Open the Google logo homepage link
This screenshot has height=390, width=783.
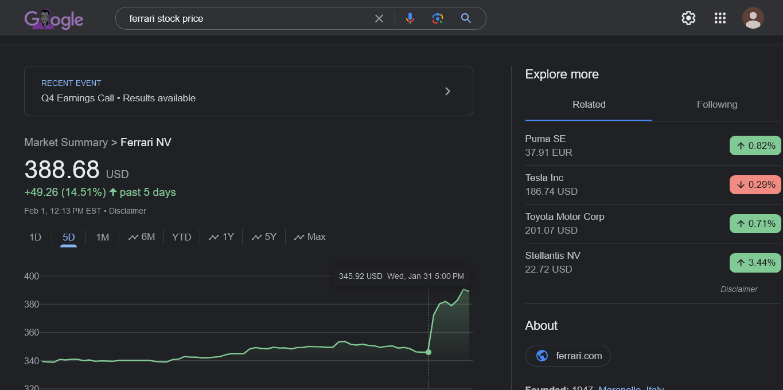pos(54,19)
